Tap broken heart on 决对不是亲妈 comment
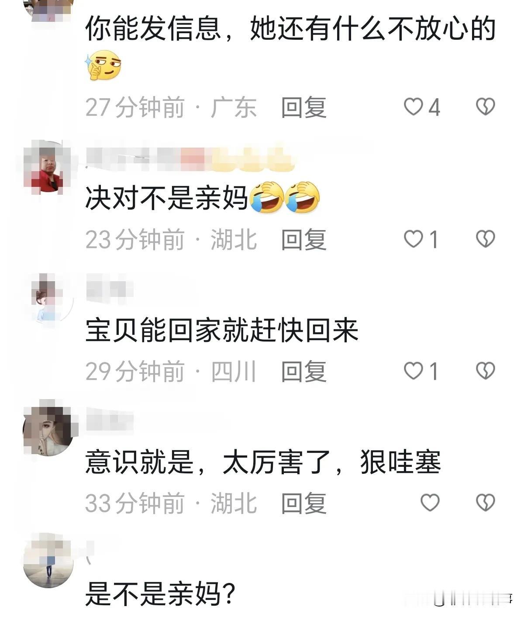Viewport: 524px width, 617px height. pos(485,239)
